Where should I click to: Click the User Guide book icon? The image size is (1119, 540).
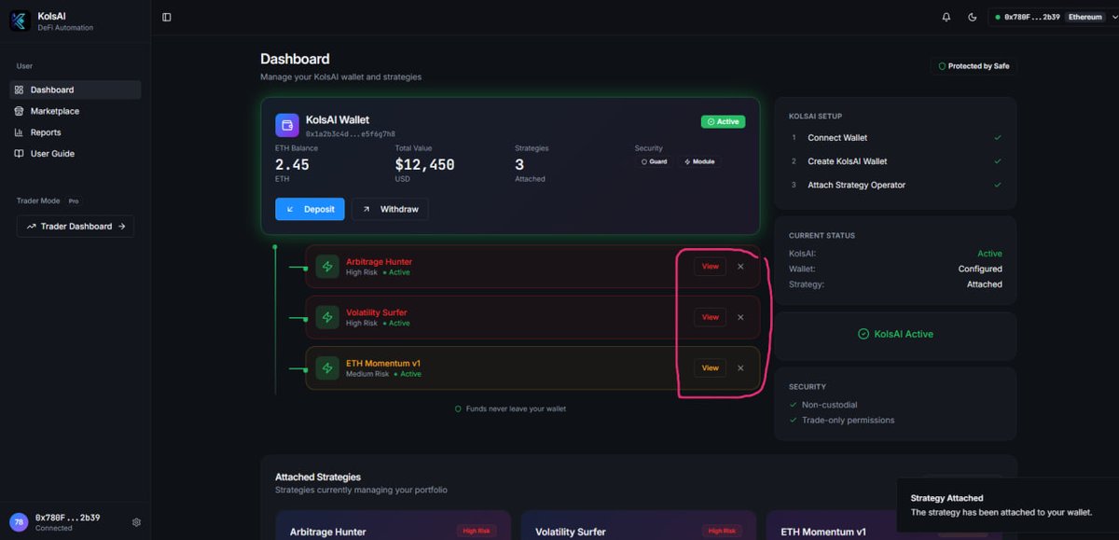tap(20, 154)
